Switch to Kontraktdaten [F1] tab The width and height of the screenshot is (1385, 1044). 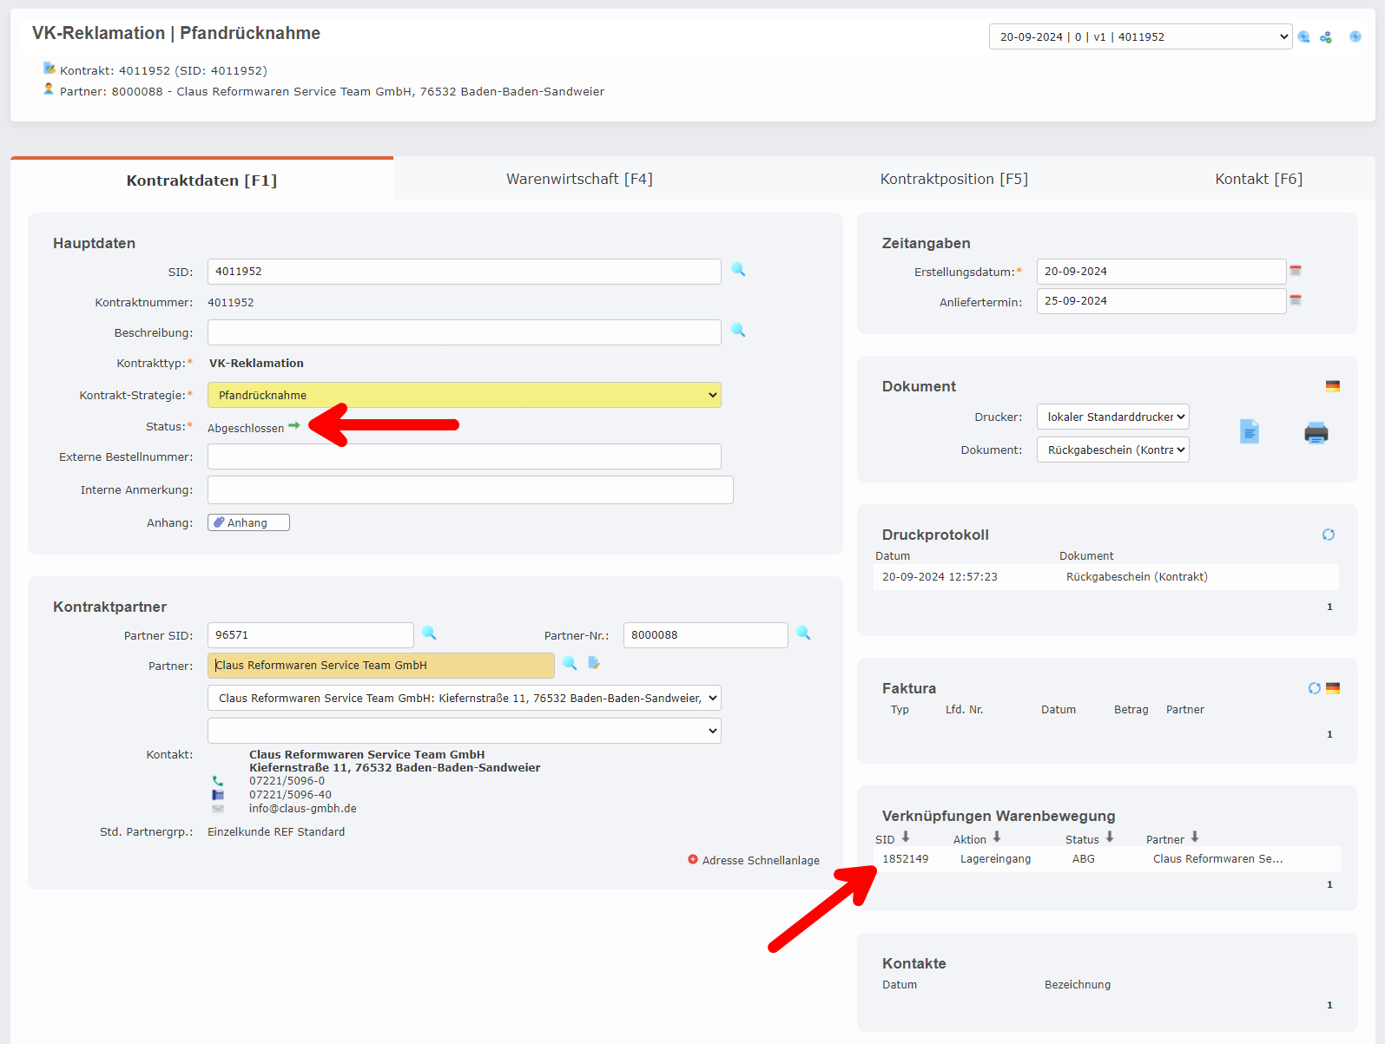[x=201, y=181]
